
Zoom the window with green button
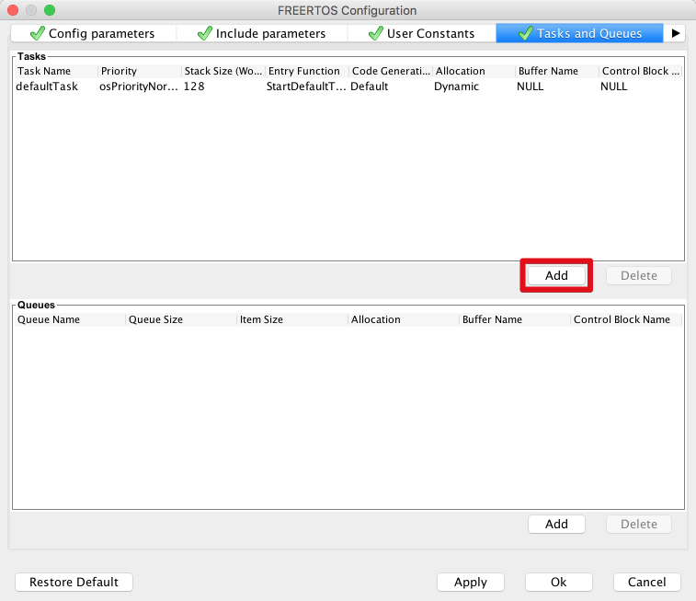[50, 10]
